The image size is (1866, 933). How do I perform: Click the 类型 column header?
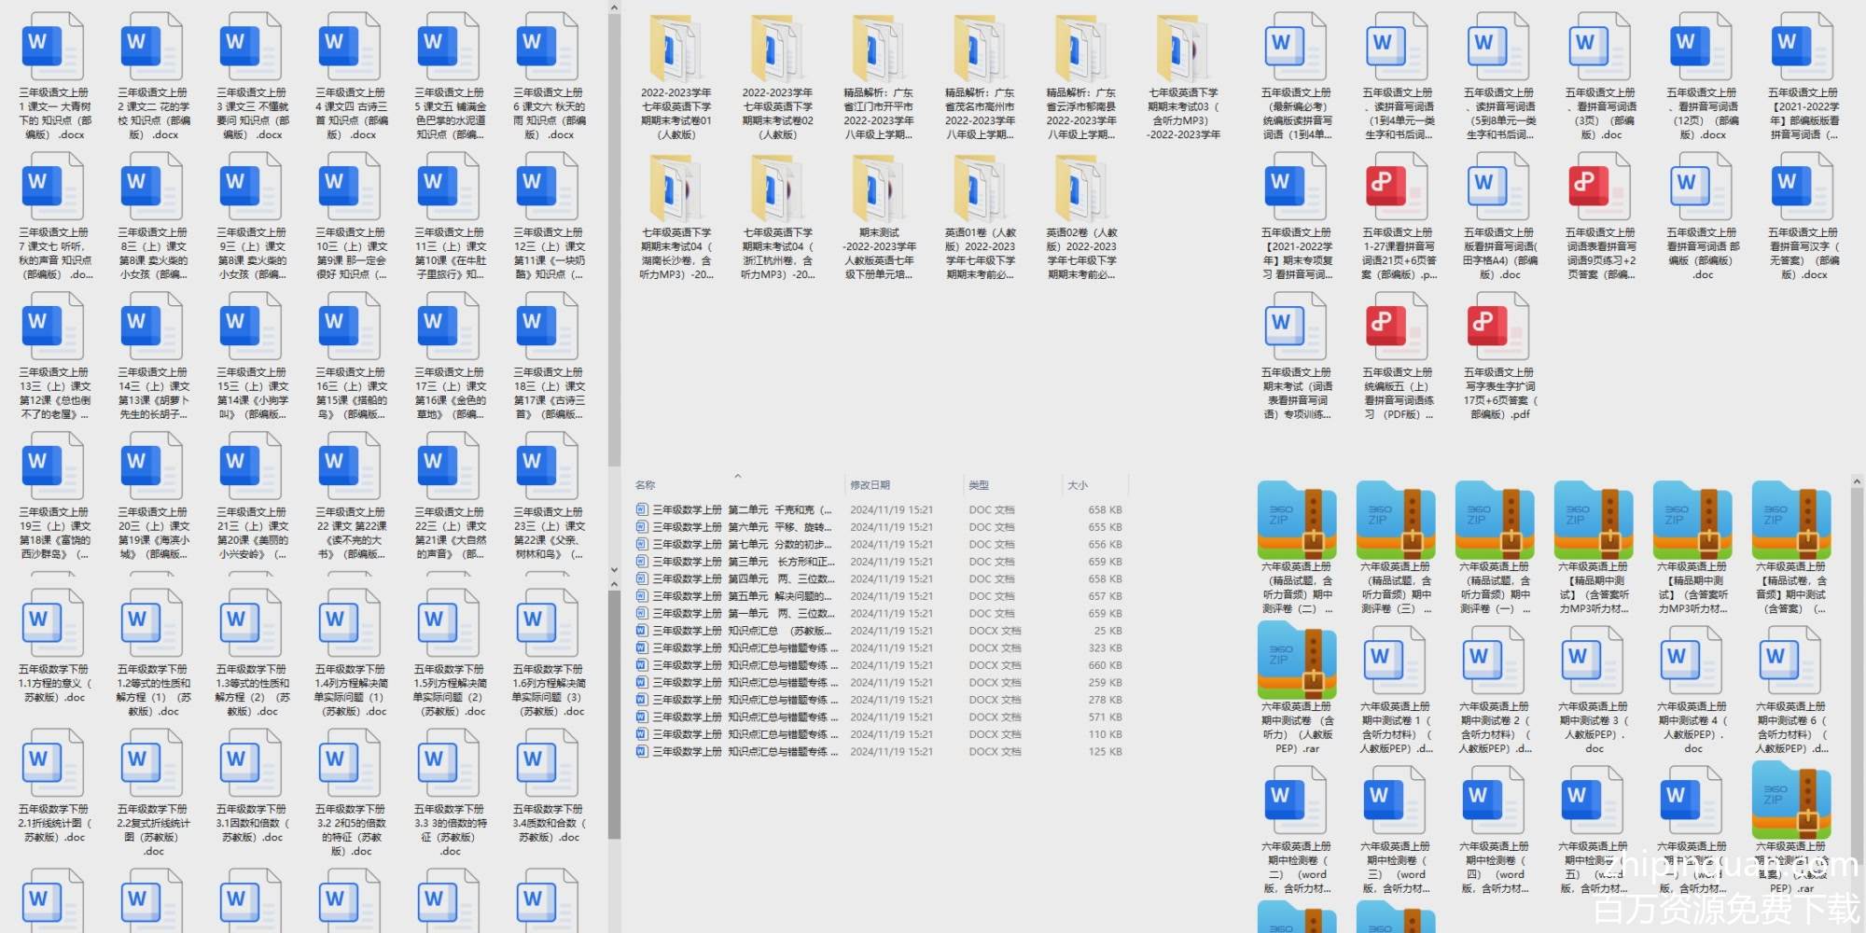[979, 485]
